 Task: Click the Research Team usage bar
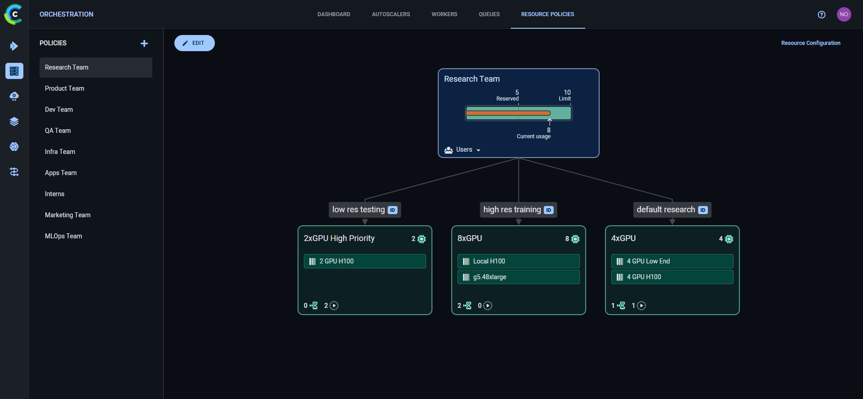click(x=518, y=113)
